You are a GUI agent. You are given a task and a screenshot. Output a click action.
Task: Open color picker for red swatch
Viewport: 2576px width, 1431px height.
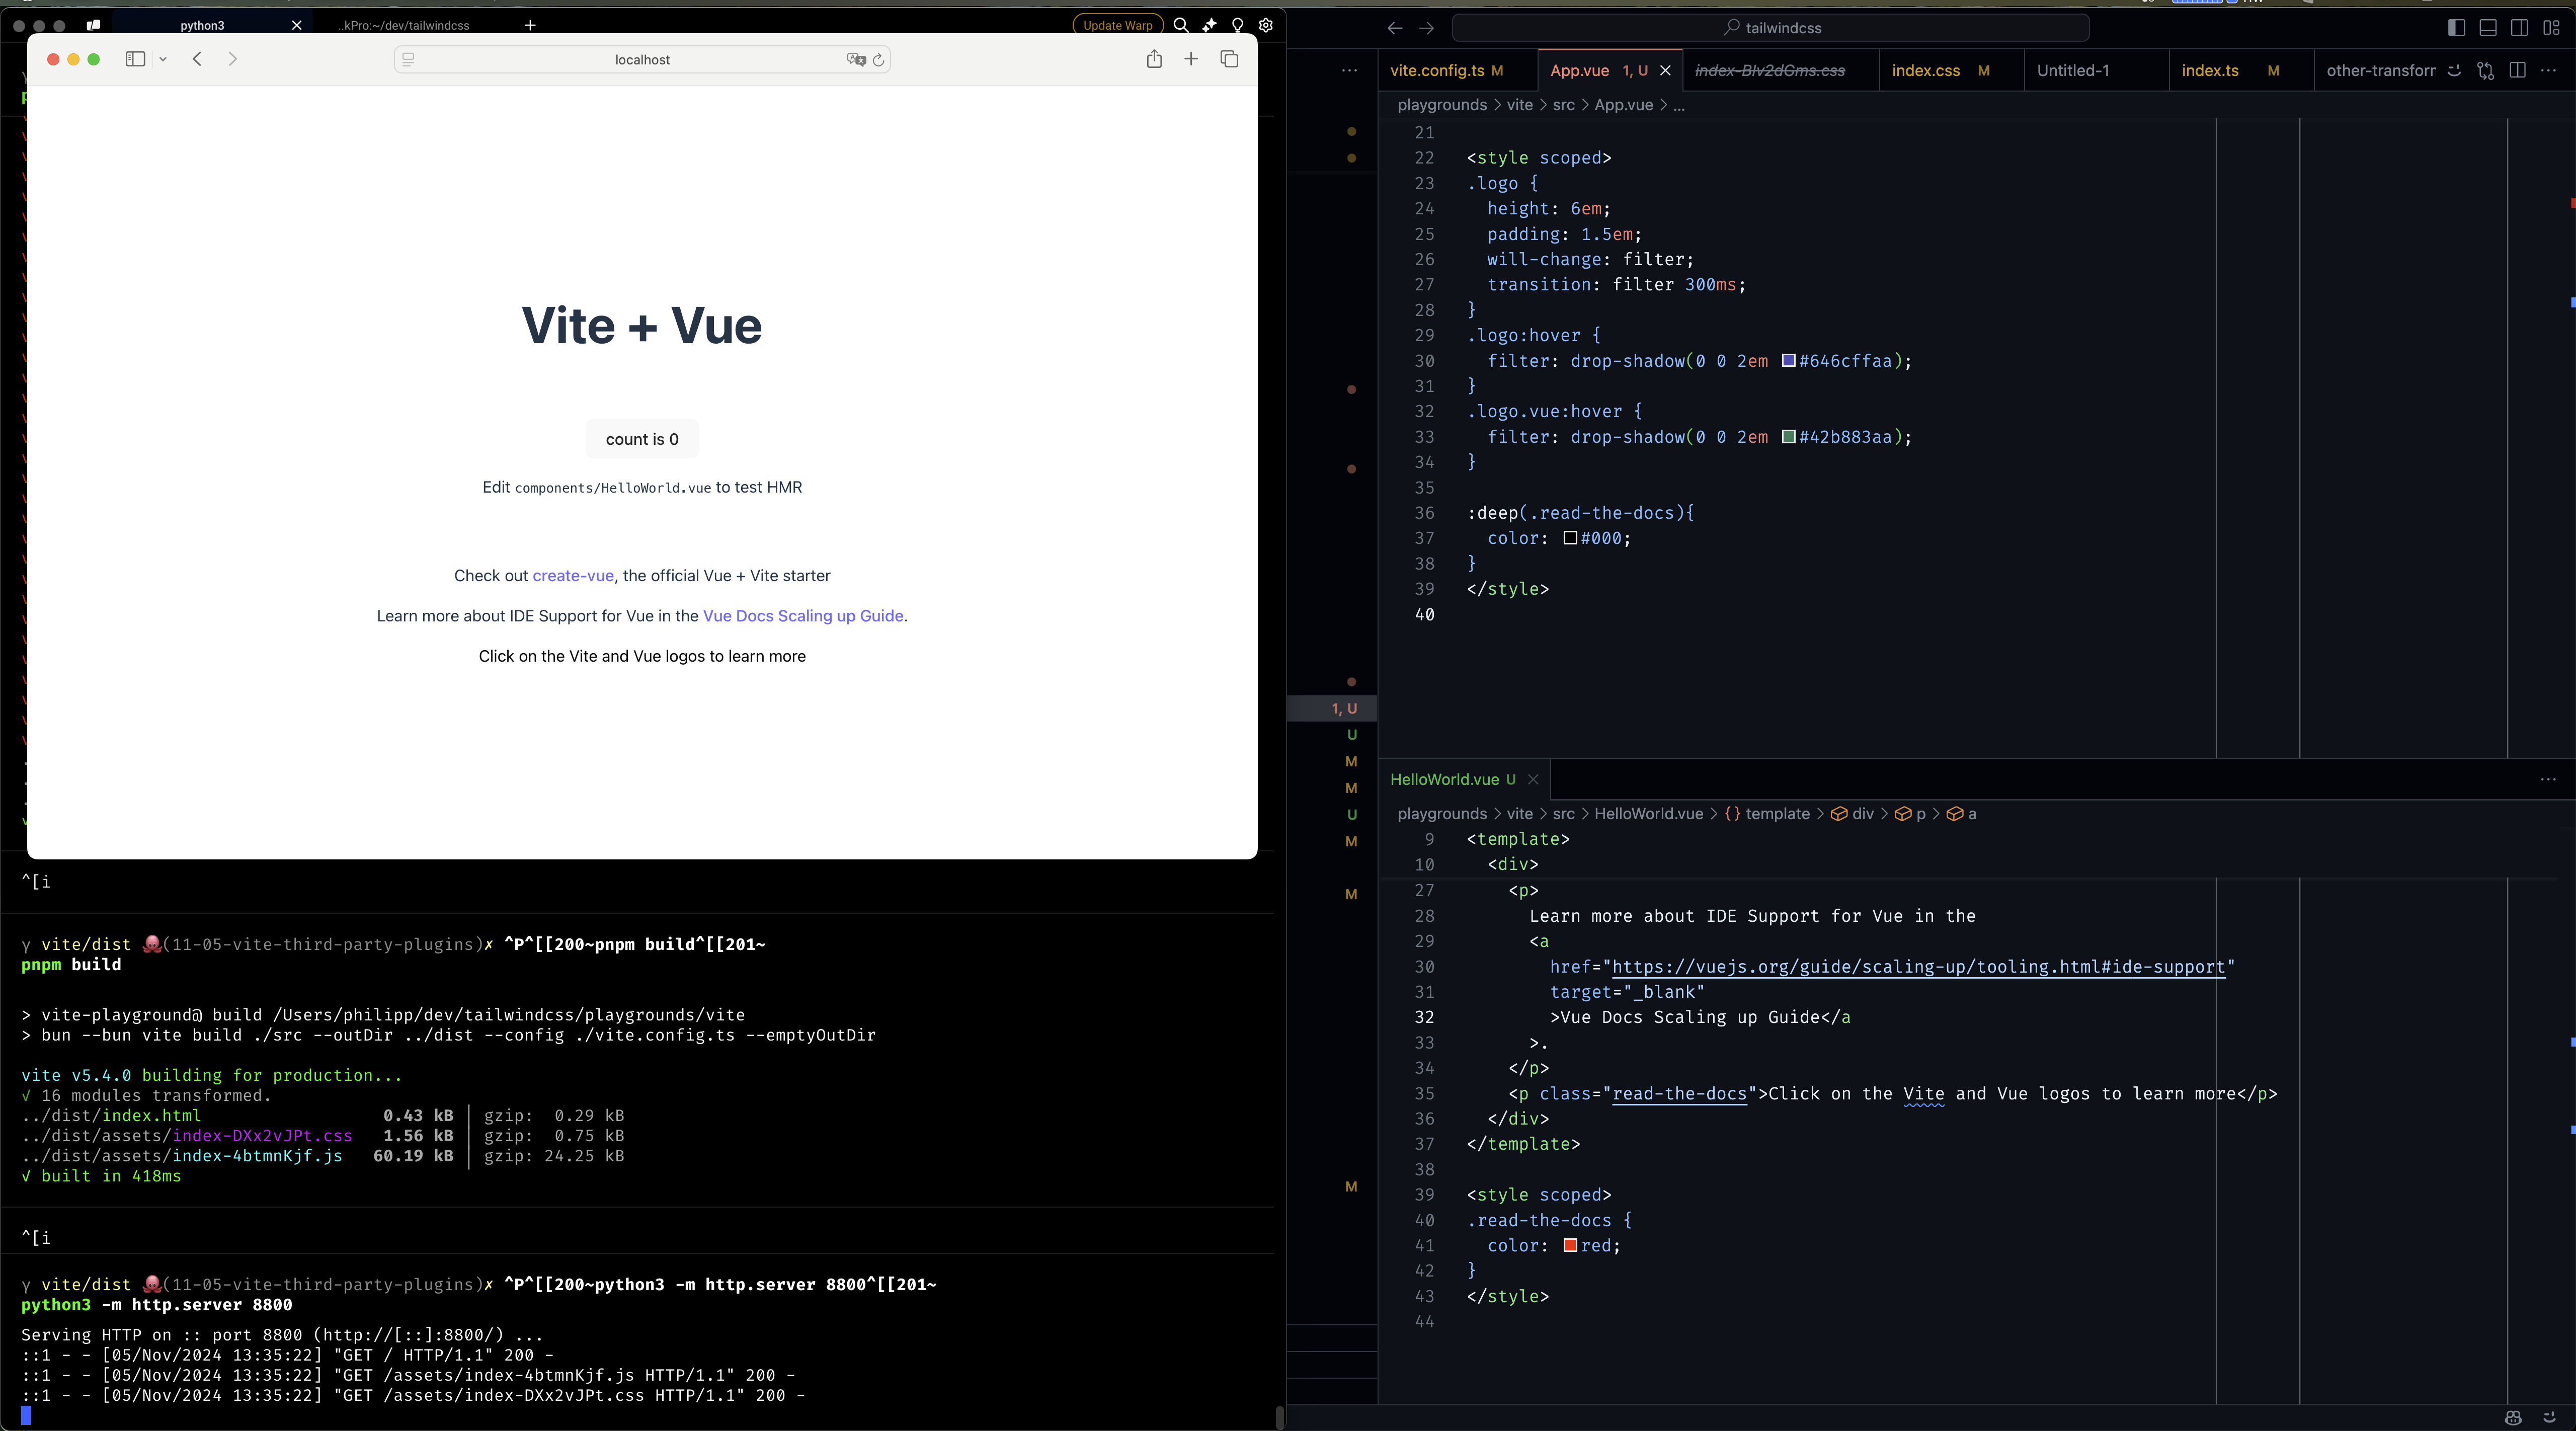pos(1570,1245)
